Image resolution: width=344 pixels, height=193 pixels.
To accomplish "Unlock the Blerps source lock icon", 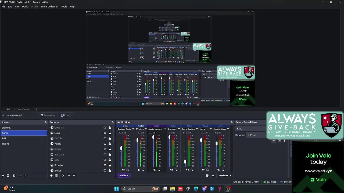I will (110, 171).
